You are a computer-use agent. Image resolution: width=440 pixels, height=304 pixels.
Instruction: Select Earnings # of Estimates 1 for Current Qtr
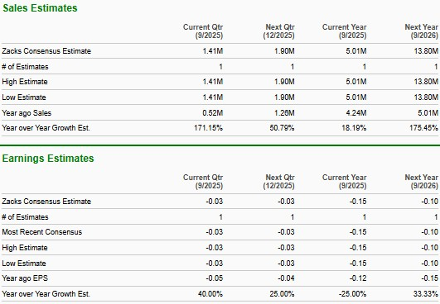pyautogui.click(x=221, y=217)
